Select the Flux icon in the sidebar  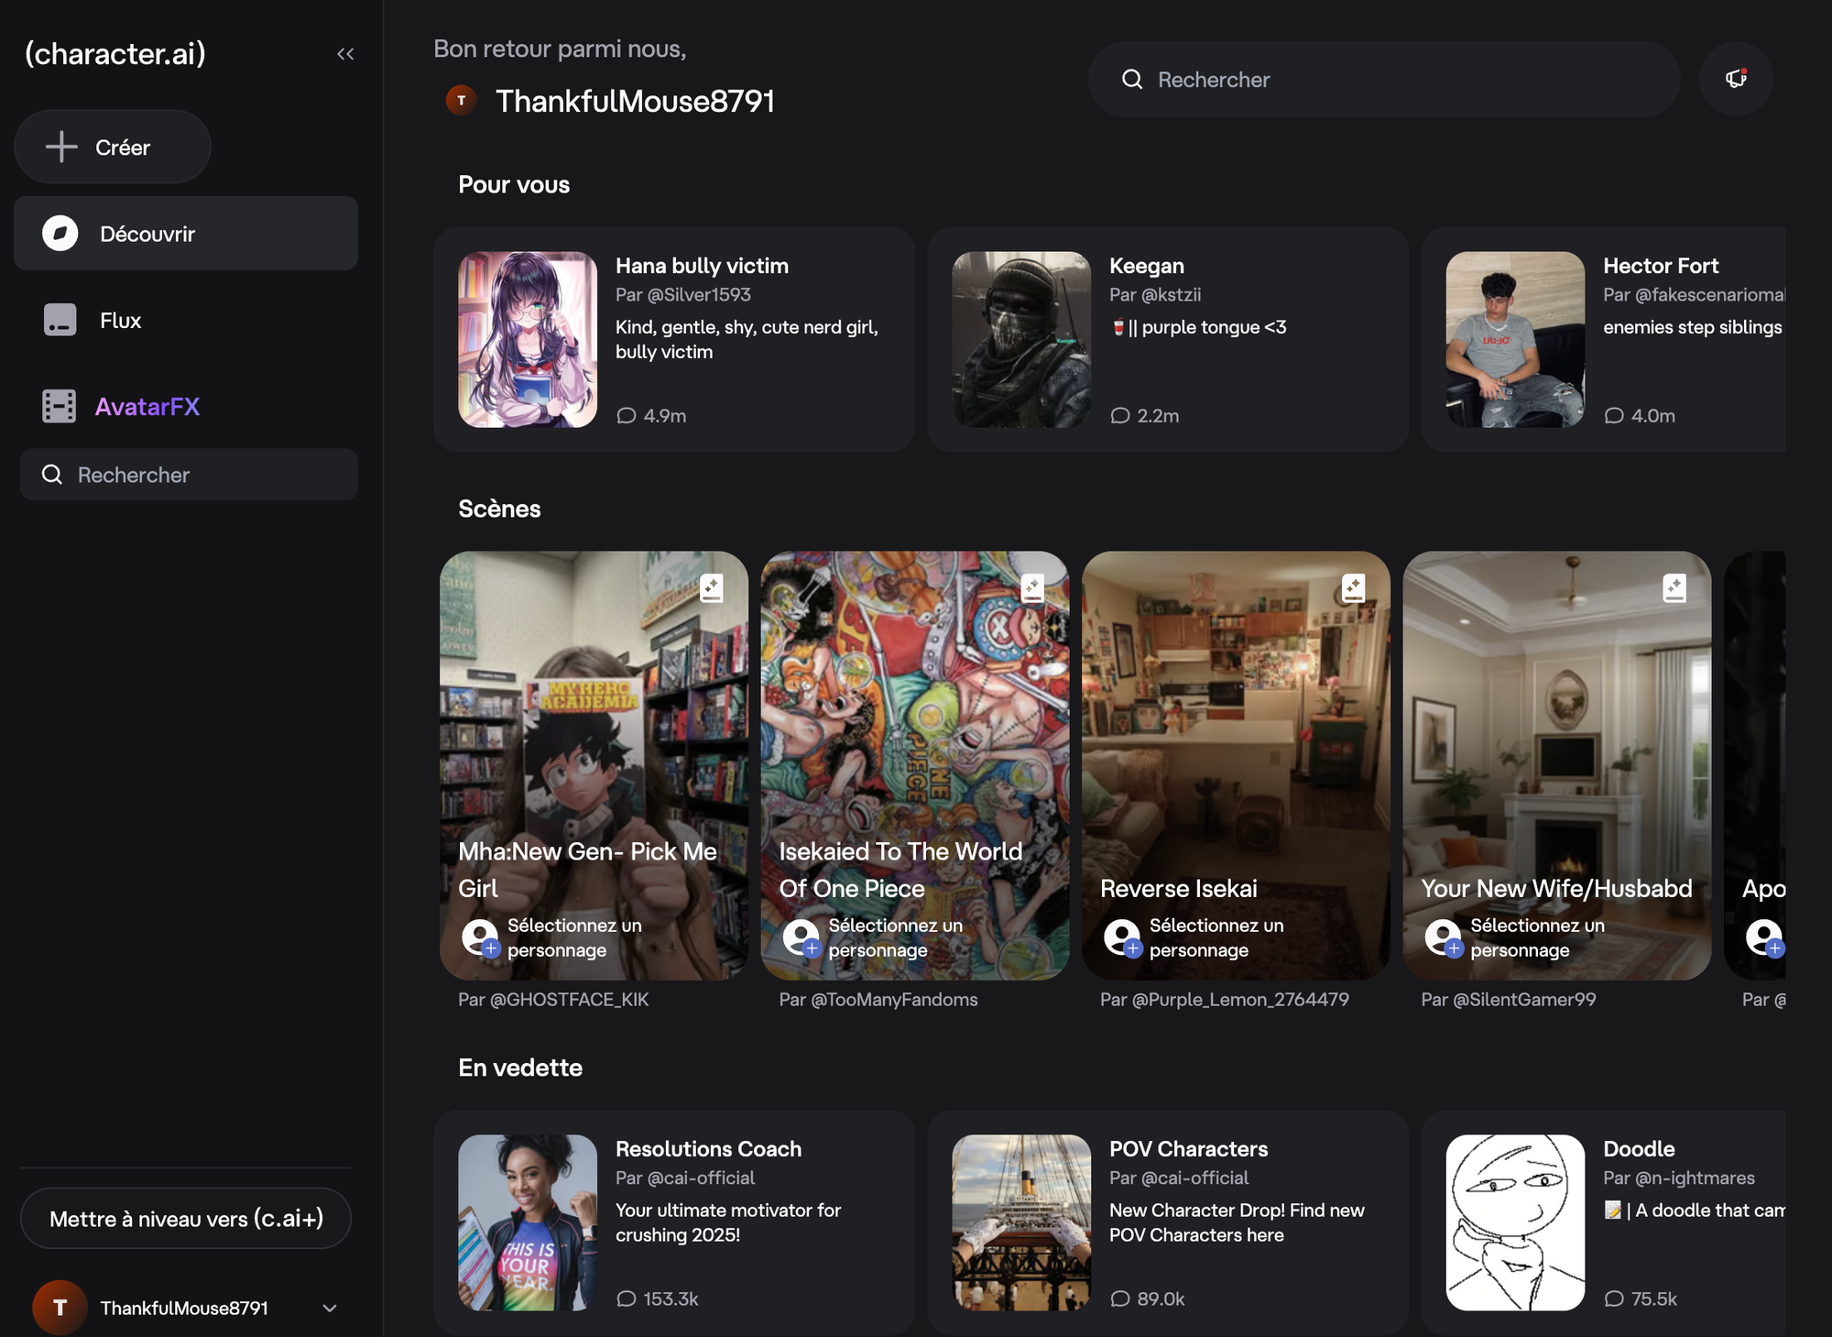tap(59, 320)
